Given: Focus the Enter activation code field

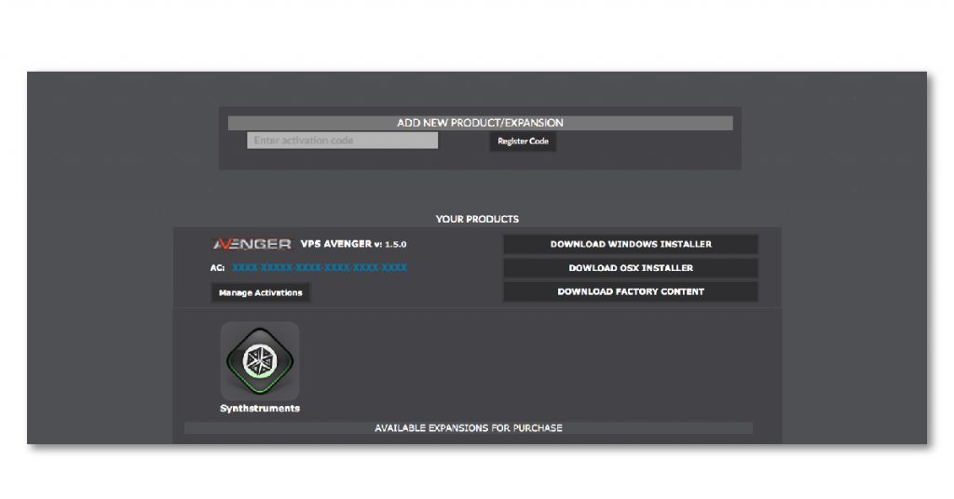Looking at the screenshot, I should 342,141.
